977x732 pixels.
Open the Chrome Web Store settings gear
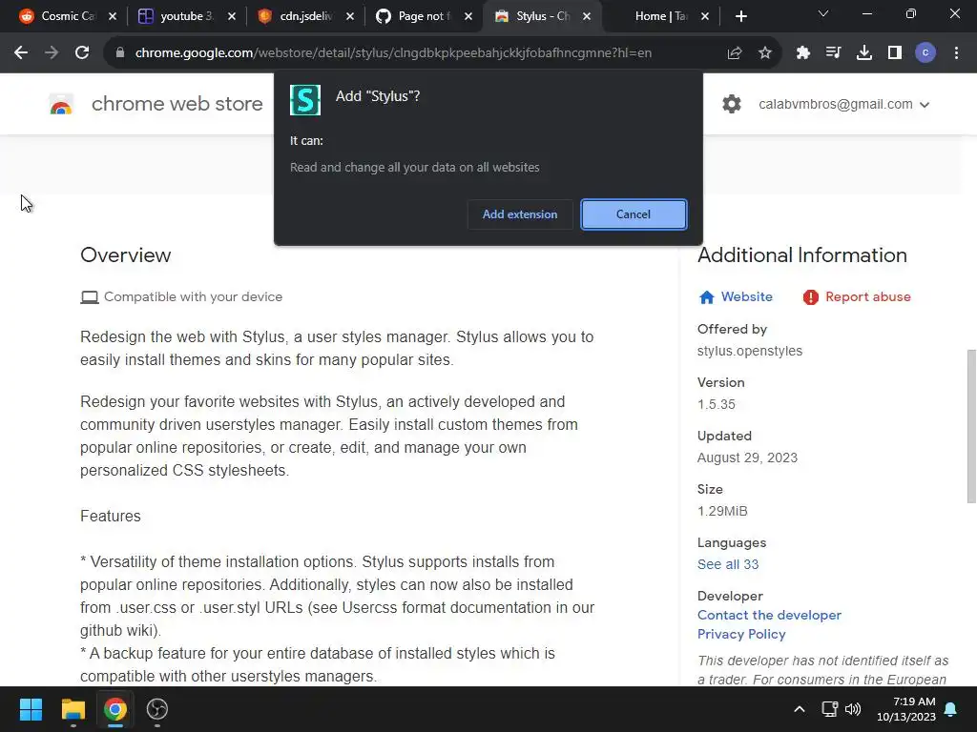[732, 104]
